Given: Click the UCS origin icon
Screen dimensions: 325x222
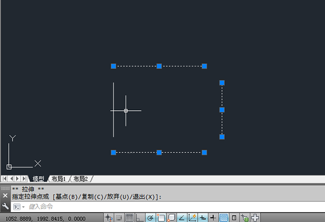Looking at the screenshot, I should coord(9,167).
